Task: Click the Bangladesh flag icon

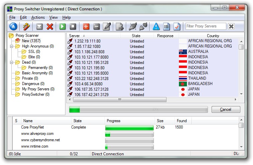Action: tap(183, 84)
